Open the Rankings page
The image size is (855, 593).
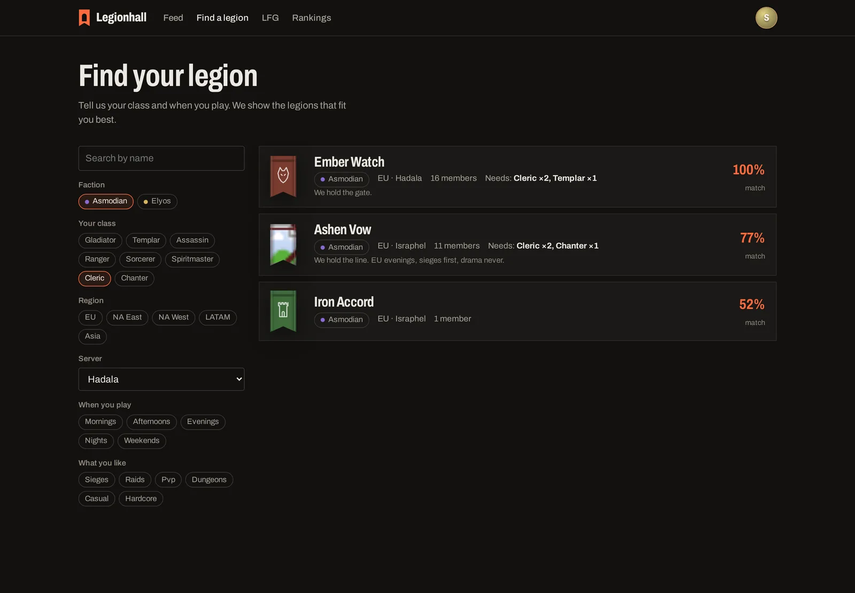(x=312, y=18)
